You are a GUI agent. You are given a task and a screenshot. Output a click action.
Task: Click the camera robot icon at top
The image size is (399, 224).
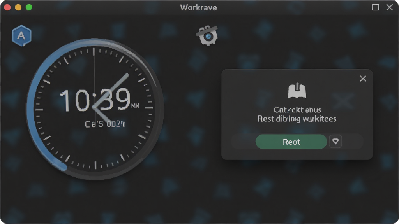(207, 35)
